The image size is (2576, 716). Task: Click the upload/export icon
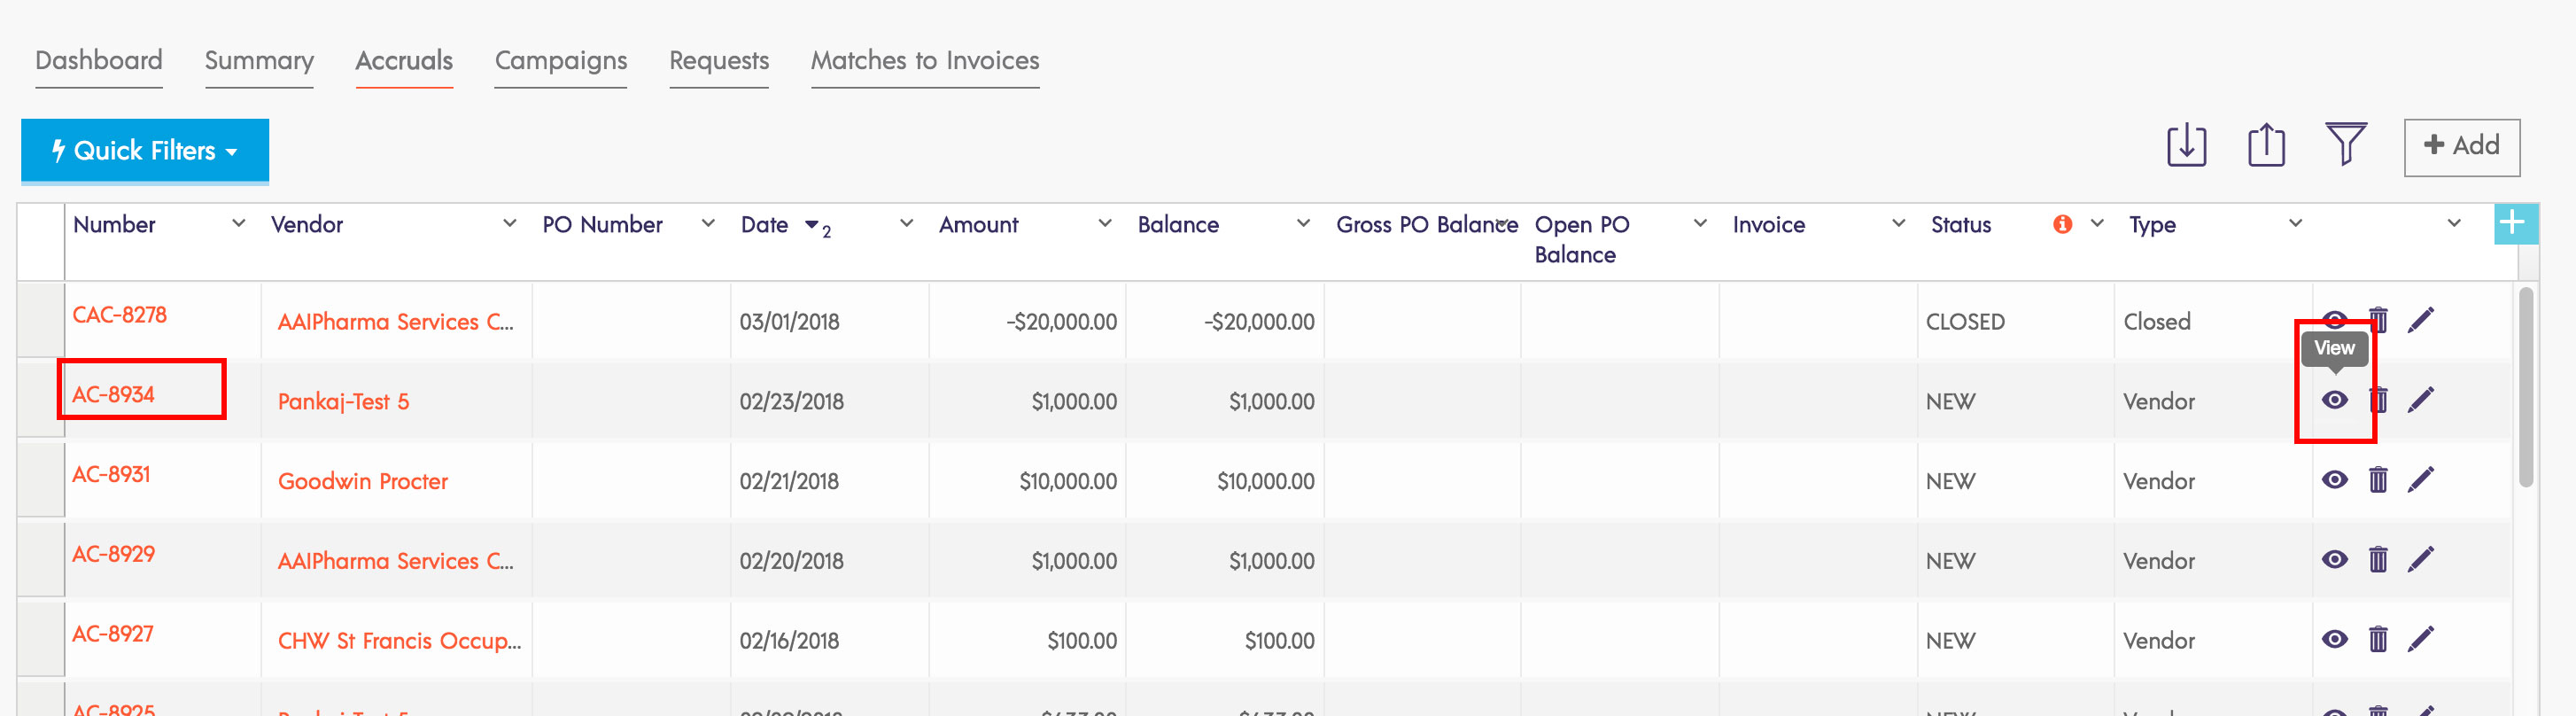coord(2265,146)
